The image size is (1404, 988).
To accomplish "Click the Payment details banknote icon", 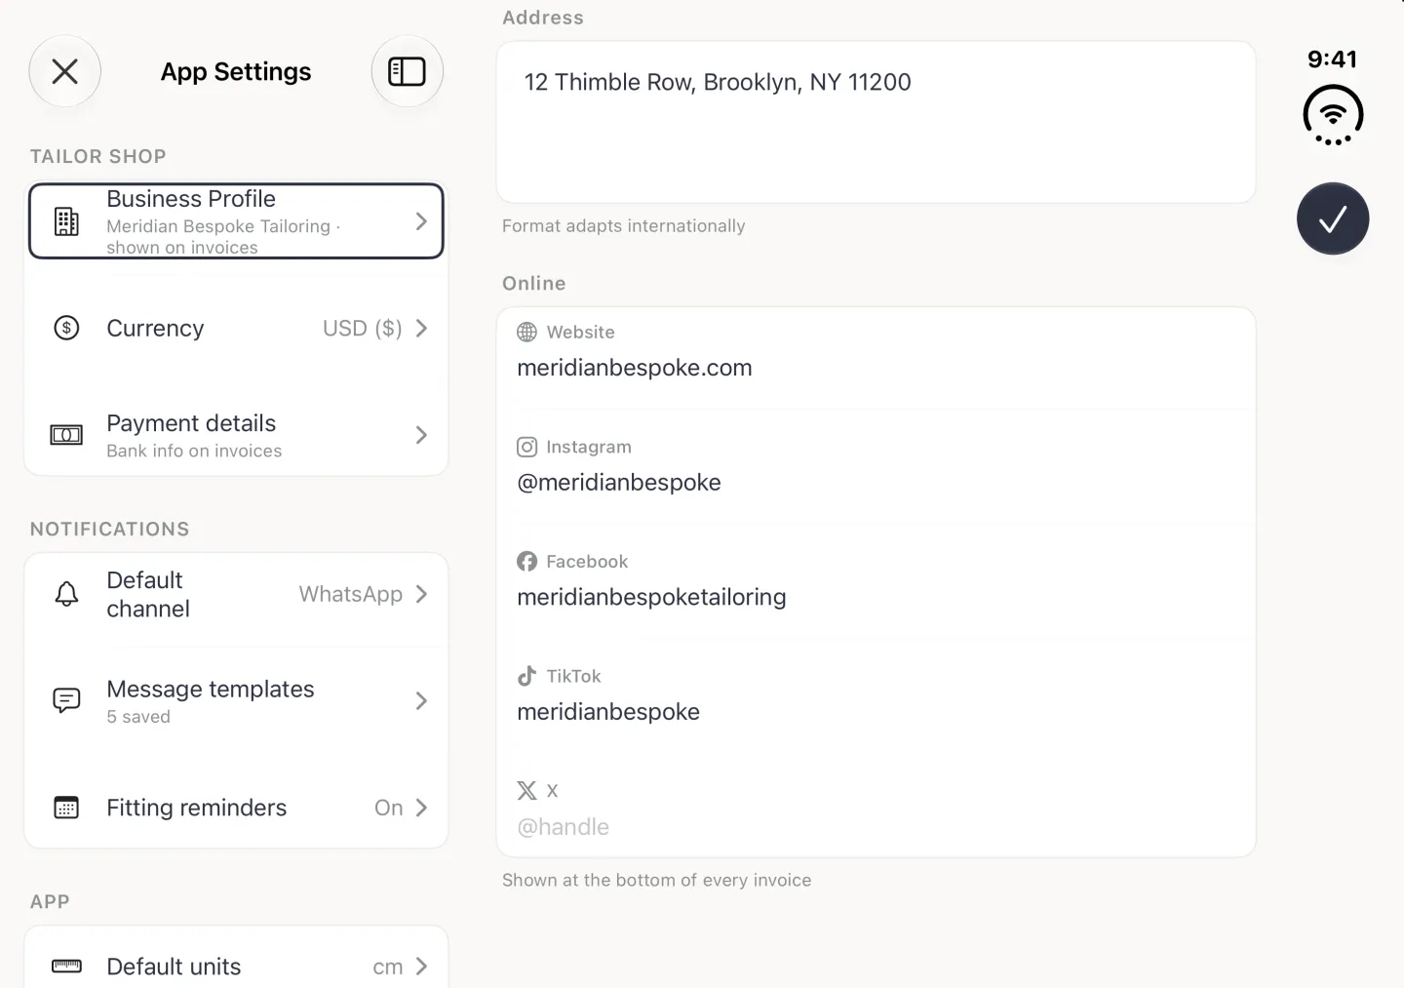I will 66,435.
